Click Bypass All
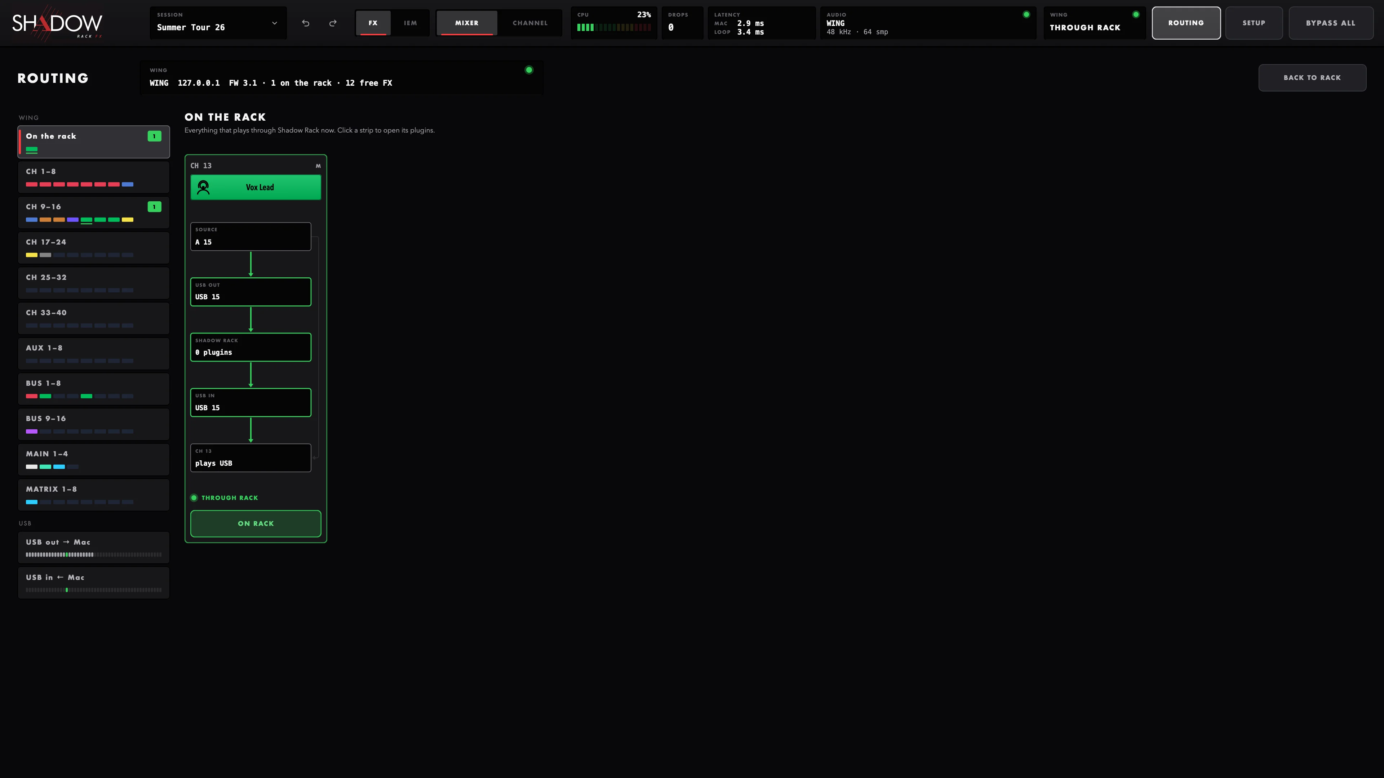This screenshot has height=778, width=1384. point(1331,23)
